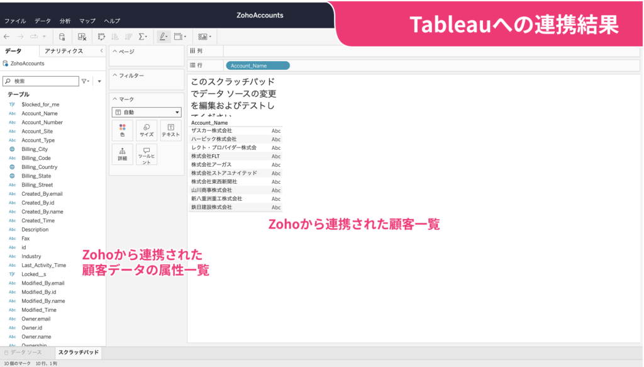Click the sort descending toolbar icon

click(x=128, y=37)
